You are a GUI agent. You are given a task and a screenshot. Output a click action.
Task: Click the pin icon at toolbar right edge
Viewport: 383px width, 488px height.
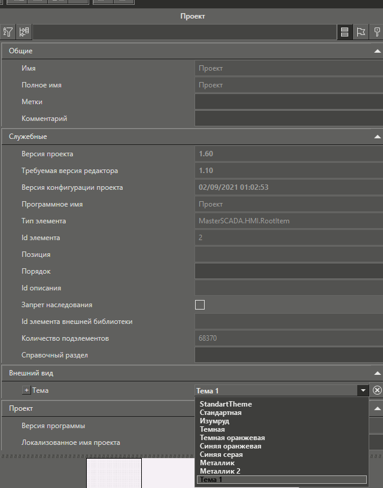377,32
